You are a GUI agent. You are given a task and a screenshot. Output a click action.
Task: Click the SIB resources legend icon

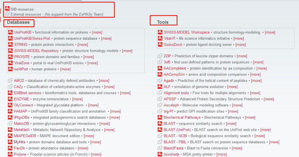(x=7, y=8)
